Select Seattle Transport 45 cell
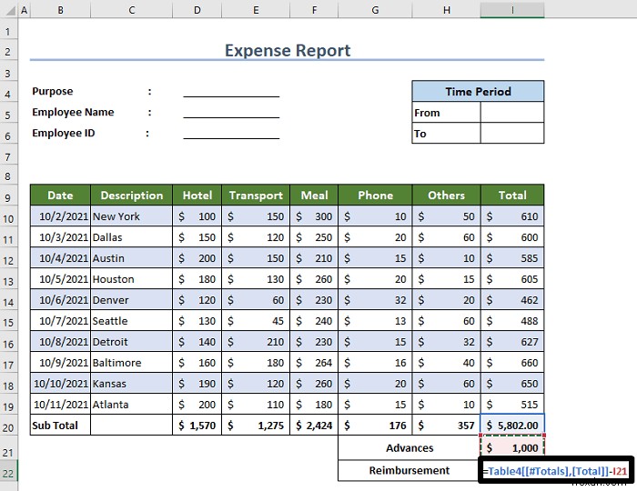The height and width of the screenshot is (491, 637). click(x=256, y=321)
